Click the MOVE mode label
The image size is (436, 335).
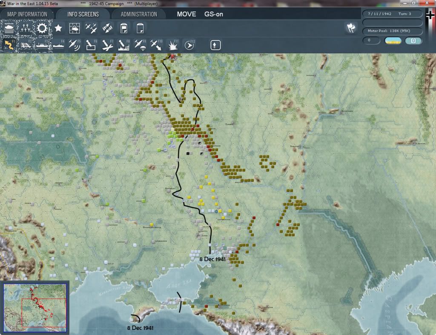(x=186, y=14)
